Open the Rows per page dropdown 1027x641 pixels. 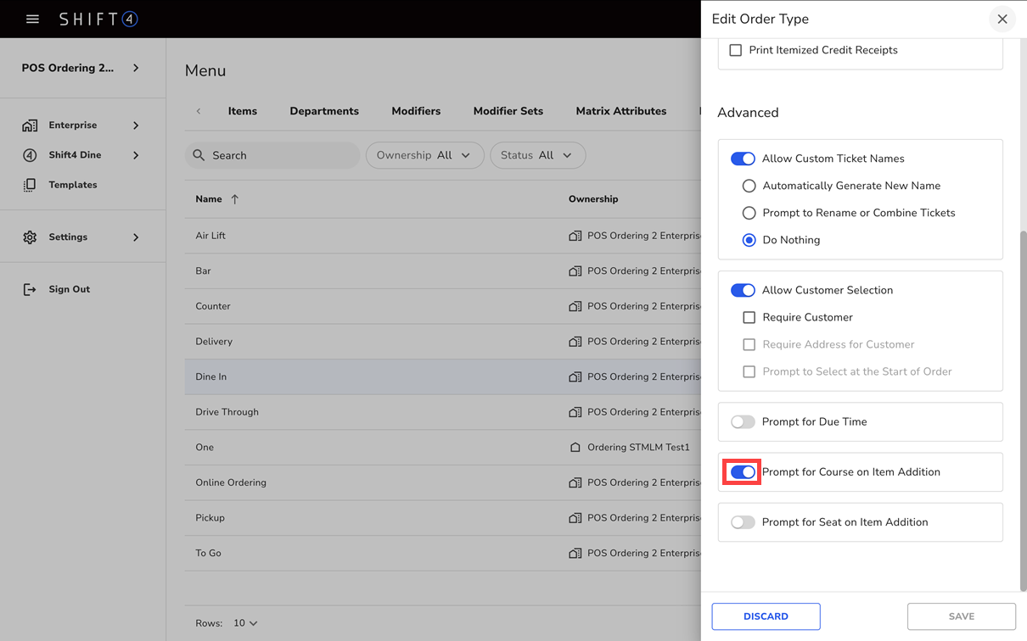245,623
